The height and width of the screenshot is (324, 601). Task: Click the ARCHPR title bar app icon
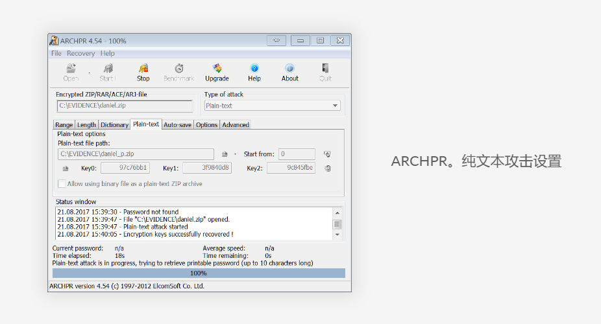click(x=54, y=41)
